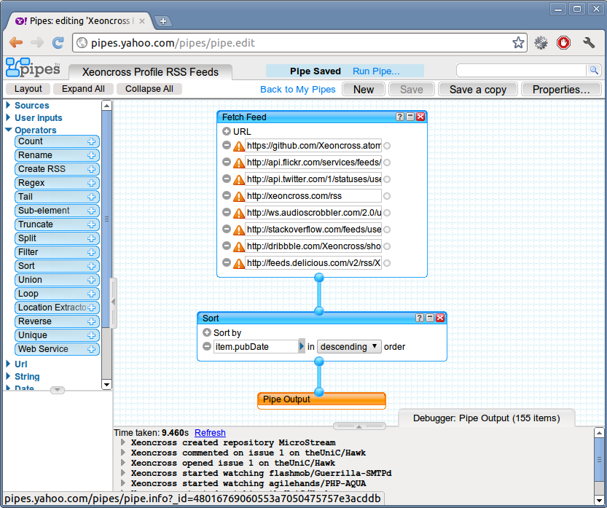Select the delicious feeds URL wire terminal
The height and width of the screenshot is (508, 607).
[x=387, y=263]
